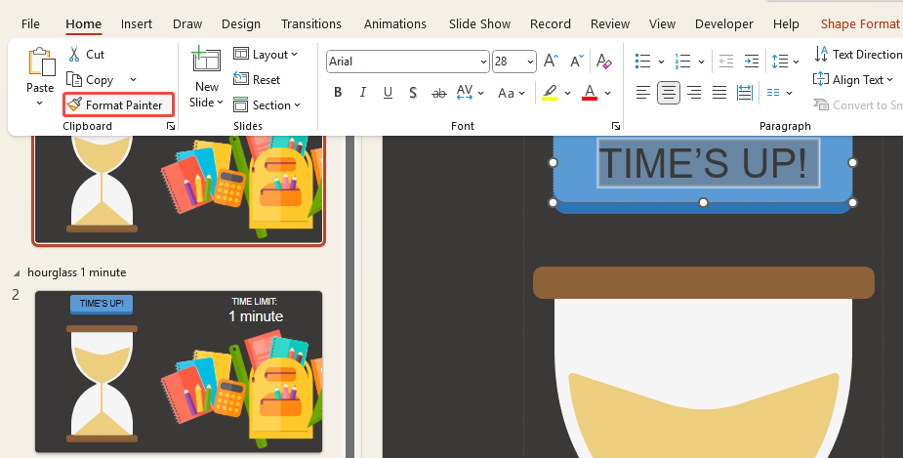
Task: Click the numbered list icon
Action: [683, 62]
